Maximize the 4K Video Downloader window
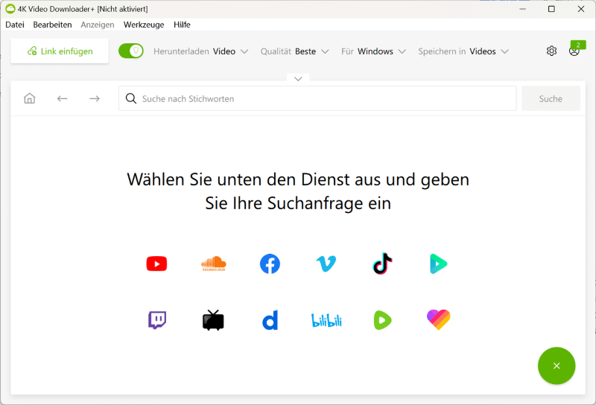Viewport: 596px width, 405px height. point(551,9)
